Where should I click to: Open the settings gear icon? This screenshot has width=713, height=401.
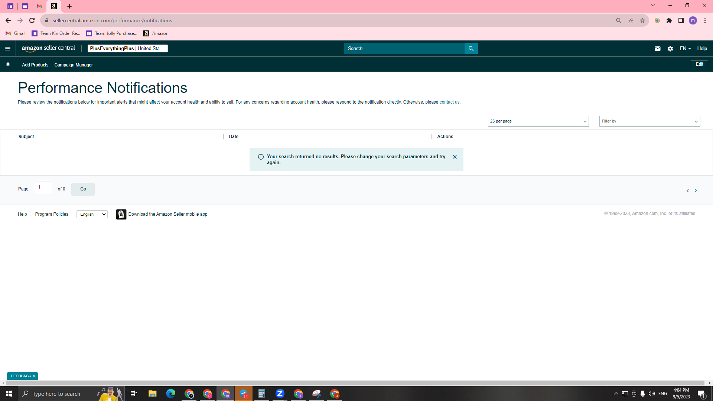click(670, 49)
